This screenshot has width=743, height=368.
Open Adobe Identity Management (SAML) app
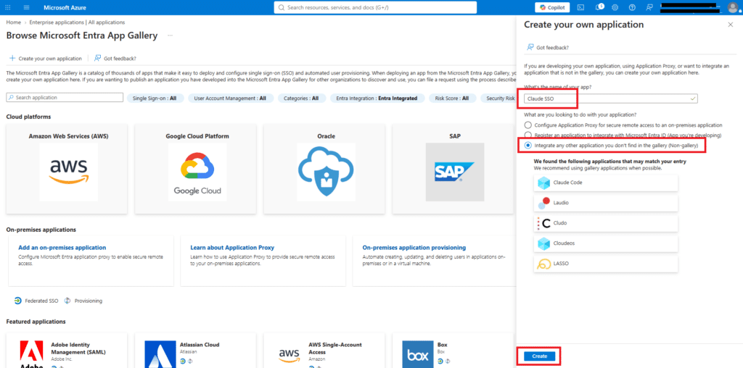click(67, 351)
